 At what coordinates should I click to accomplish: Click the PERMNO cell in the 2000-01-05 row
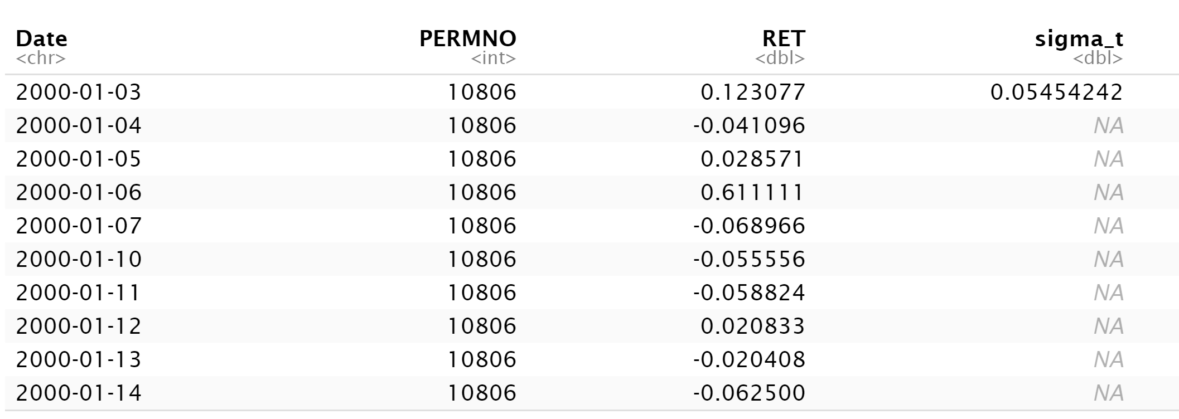click(482, 159)
